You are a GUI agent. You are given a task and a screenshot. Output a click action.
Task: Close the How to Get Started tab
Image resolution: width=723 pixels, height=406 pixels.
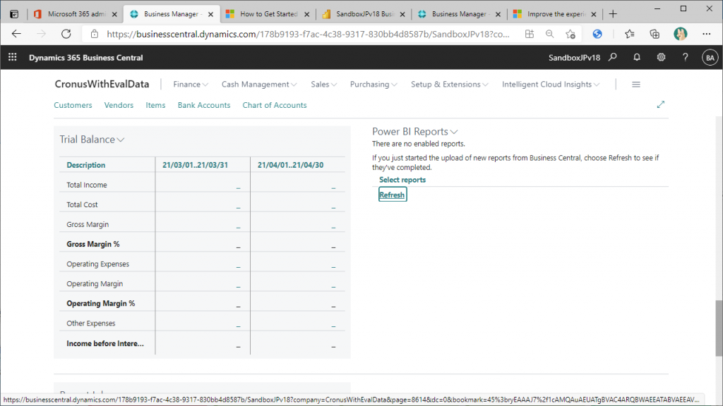(306, 14)
